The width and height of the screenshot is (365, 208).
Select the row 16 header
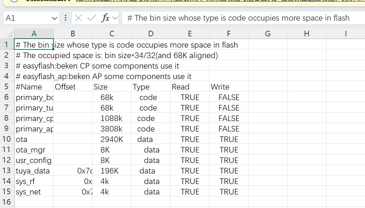pos(6,202)
